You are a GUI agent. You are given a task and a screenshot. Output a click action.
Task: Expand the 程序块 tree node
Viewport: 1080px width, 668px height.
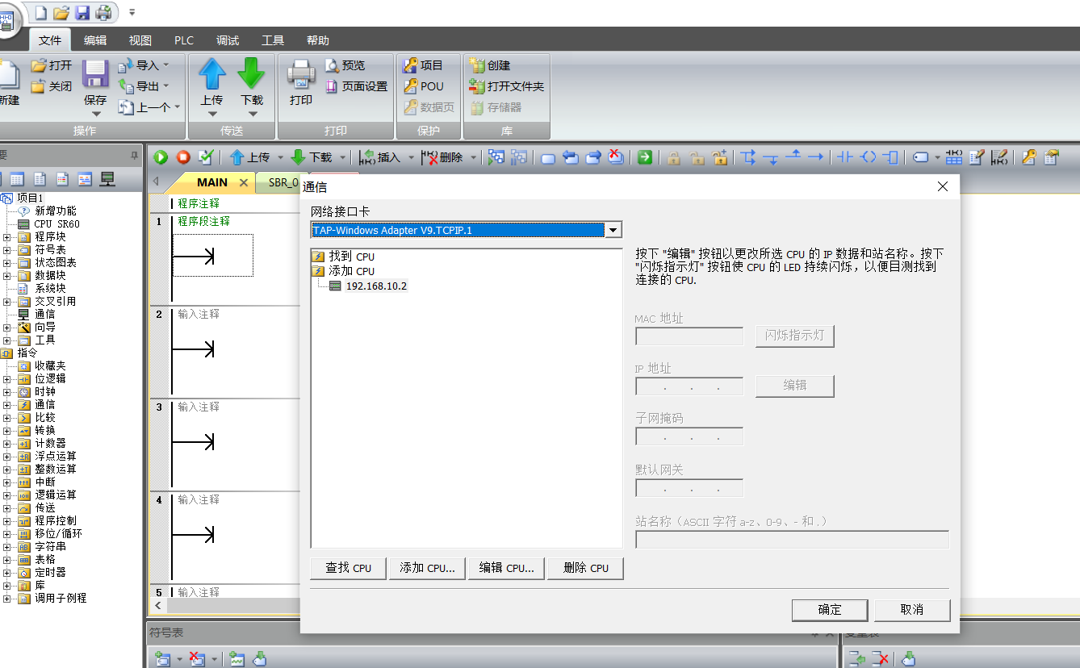click(x=7, y=237)
